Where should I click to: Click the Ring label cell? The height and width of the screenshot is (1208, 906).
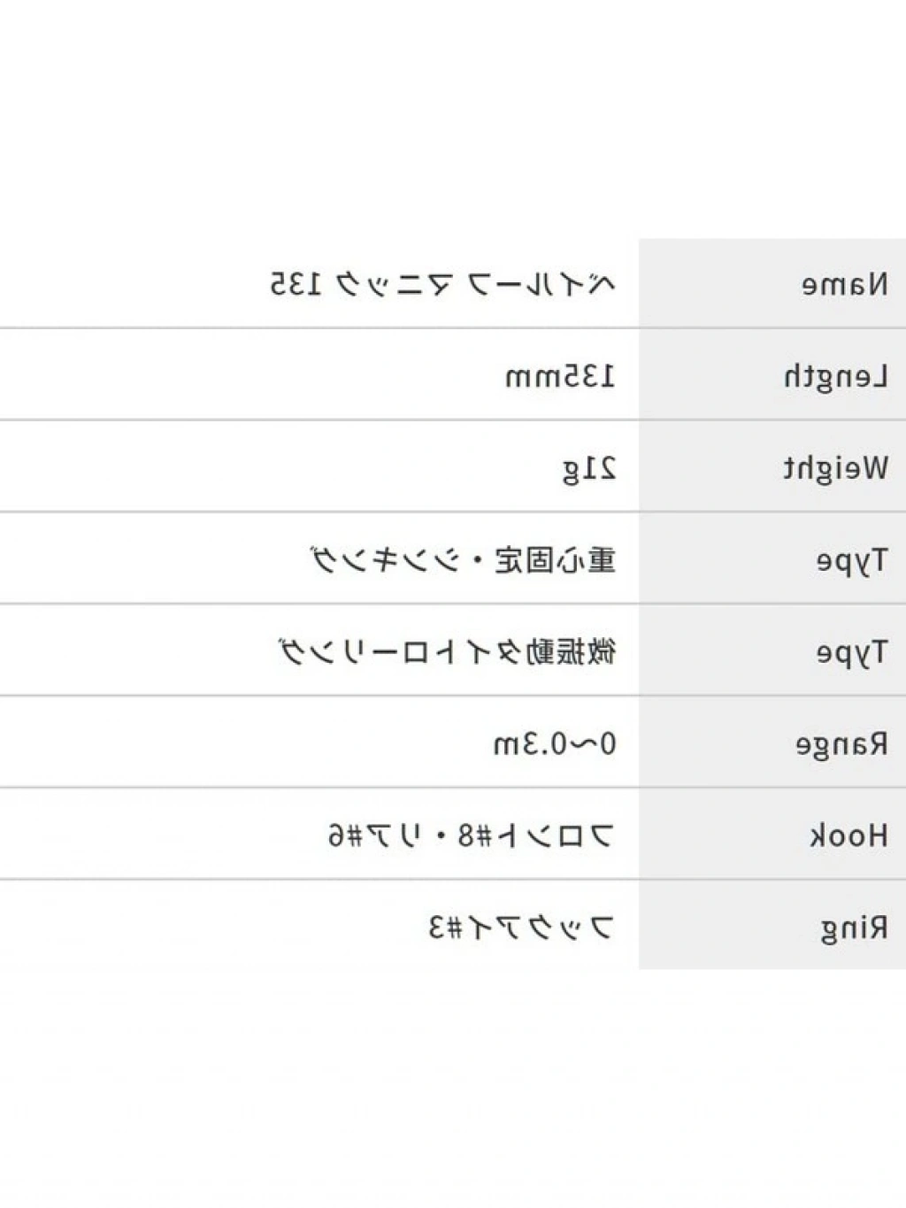click(853, 929)
